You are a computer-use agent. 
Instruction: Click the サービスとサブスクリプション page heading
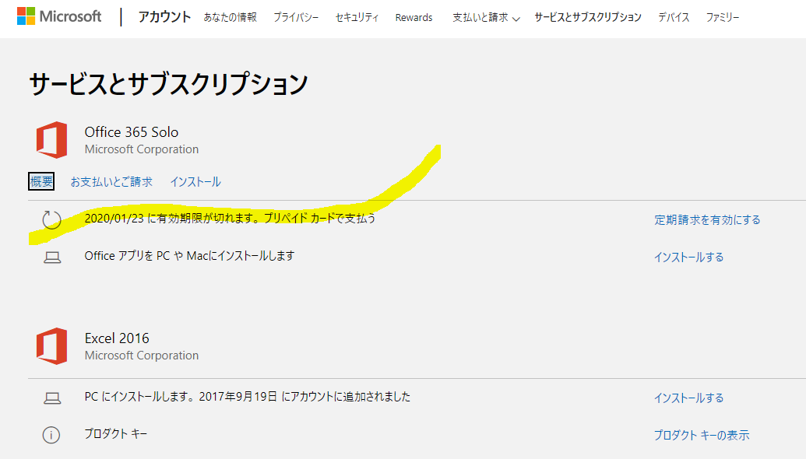coord(169,84)
